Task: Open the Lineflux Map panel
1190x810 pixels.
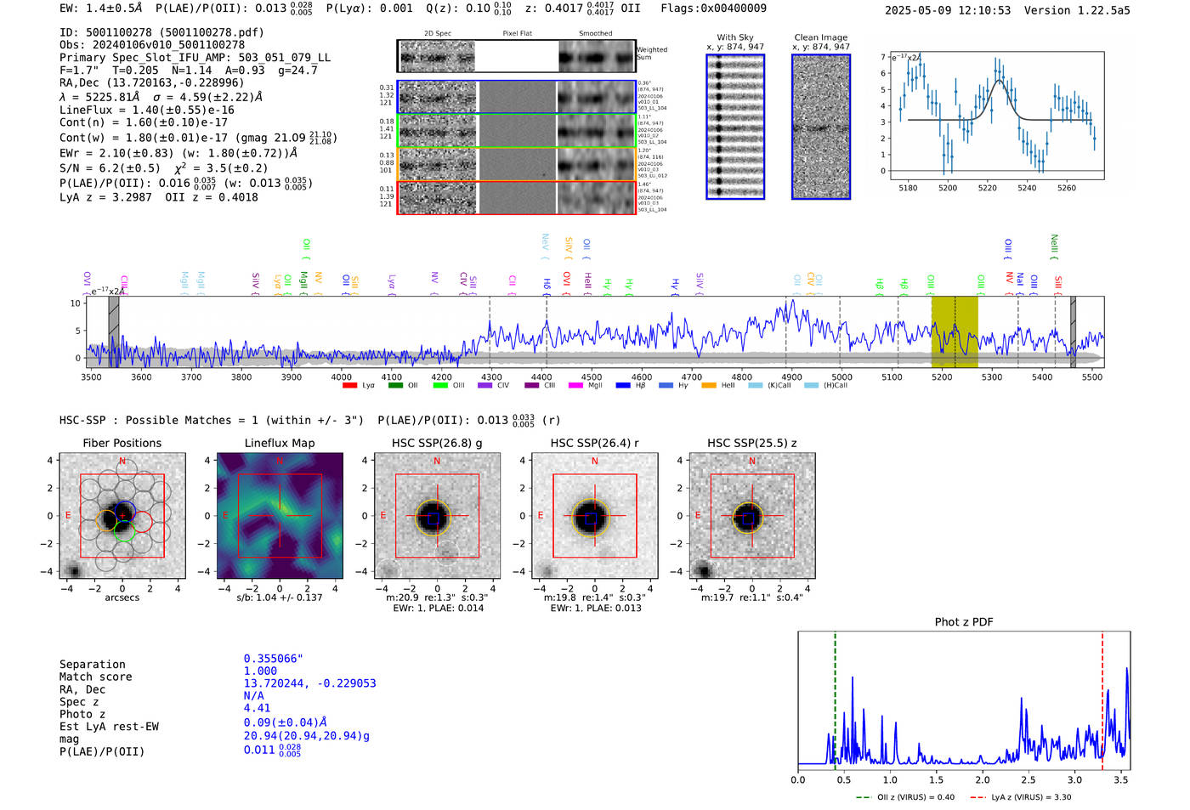Action: (x=280, y=516)
